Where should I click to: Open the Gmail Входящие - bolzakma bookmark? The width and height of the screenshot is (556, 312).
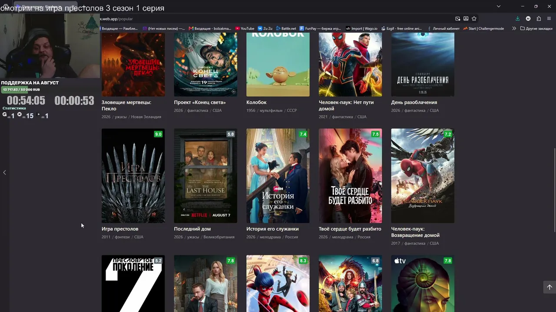(210, 29)
